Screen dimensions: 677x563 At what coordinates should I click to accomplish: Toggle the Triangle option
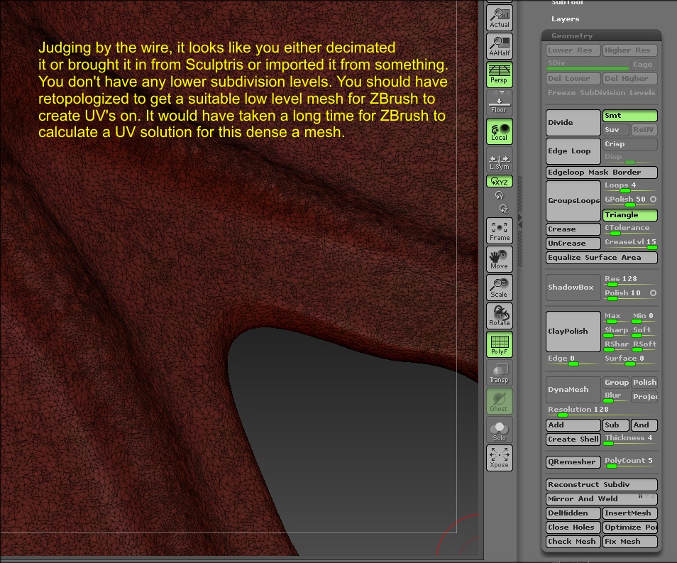(x=630, y=214)
